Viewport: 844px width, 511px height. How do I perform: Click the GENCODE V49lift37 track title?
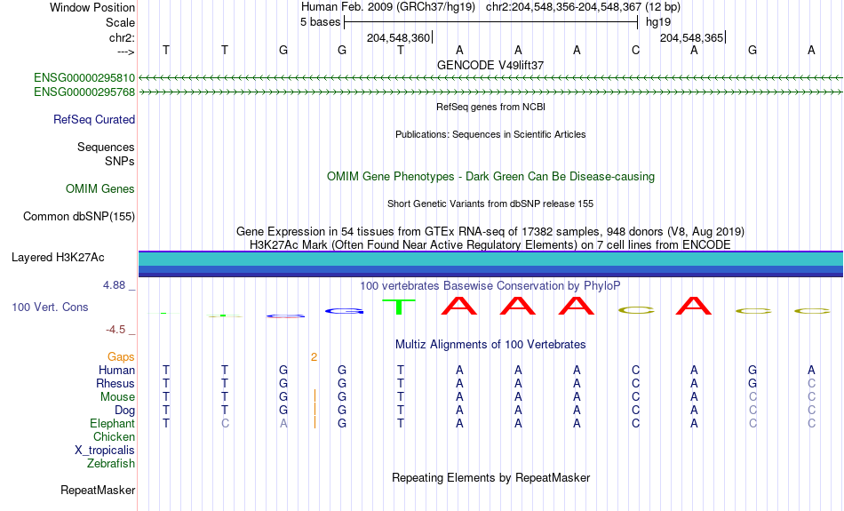click(x=490, y=65)
